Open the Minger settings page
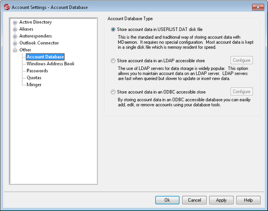 click(x=34, y=84)
